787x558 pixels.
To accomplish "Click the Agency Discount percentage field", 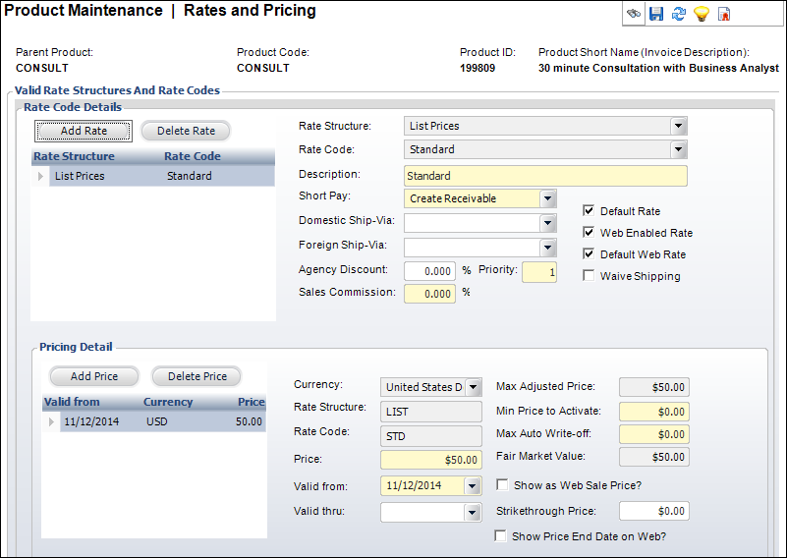I will (x=429, y=271).
